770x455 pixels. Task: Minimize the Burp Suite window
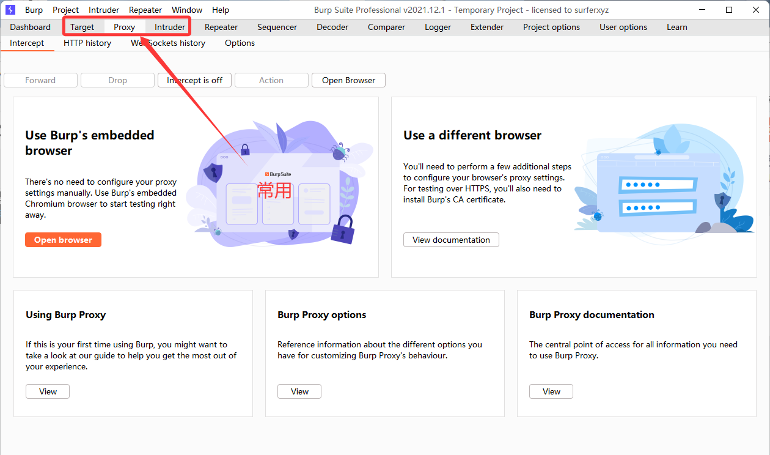pyautogui.click(x=700, y=10)
